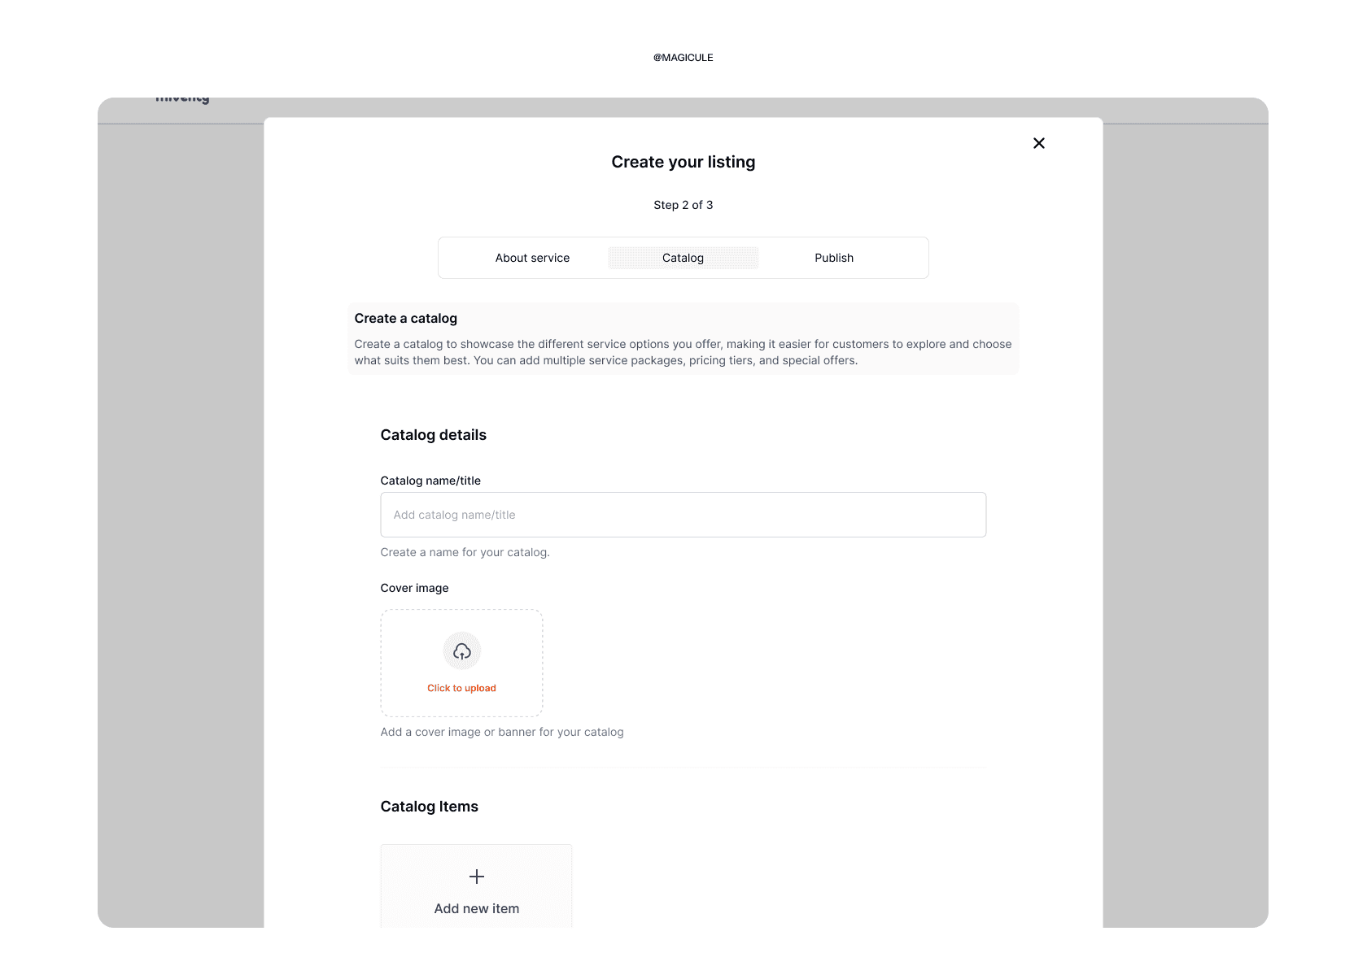This screenshot has width=1367, height=979.
Task: Click 'Create a name for your catalog.' hint
Action: coord(465,552)
